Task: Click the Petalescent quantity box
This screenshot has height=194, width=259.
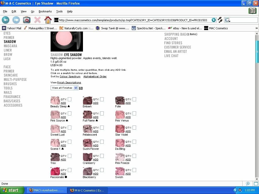Action: coord(102,128)
